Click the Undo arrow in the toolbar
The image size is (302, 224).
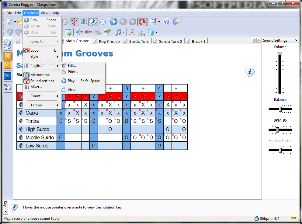(9, 32)
